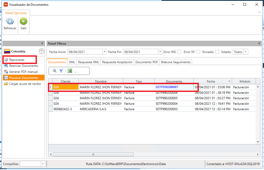Click the Reprocesar option

click(x=17, y=60)
